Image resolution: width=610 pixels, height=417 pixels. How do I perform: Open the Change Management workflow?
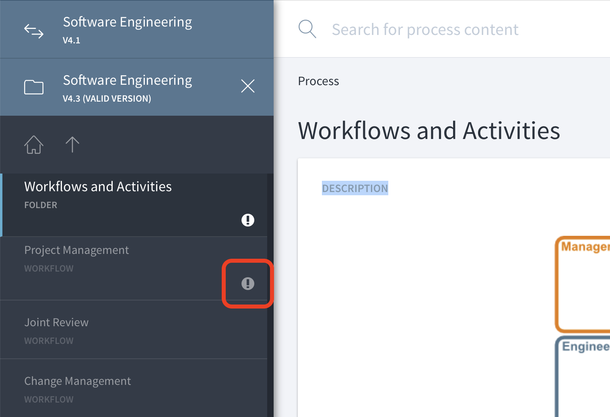(x=134, y=388)
